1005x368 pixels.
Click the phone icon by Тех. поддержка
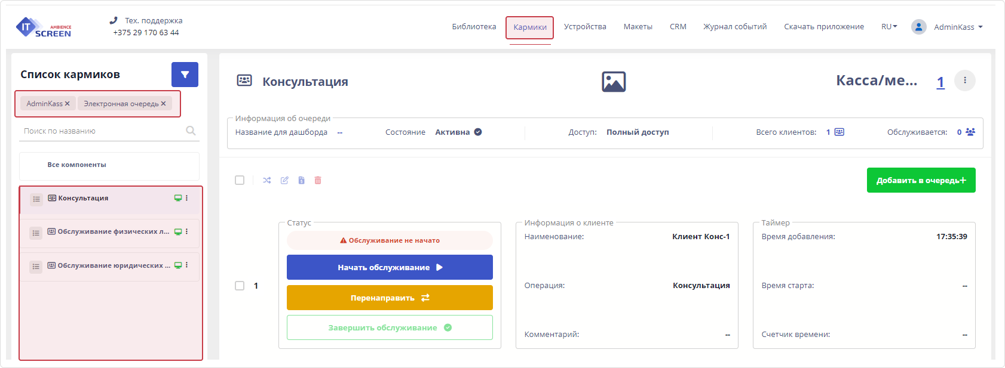click(x=114, y=20)
